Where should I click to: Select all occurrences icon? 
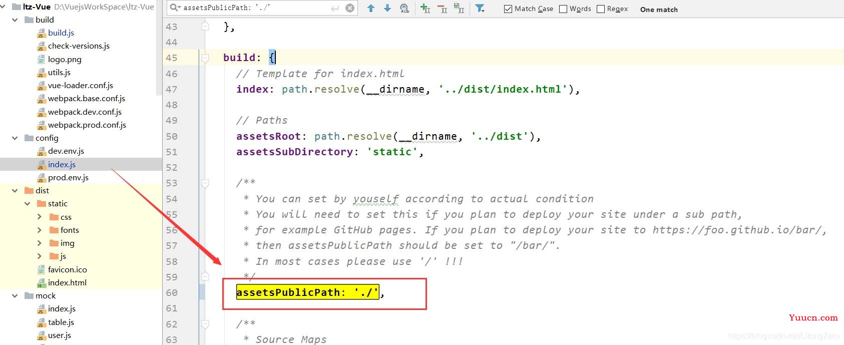[459, 8]
